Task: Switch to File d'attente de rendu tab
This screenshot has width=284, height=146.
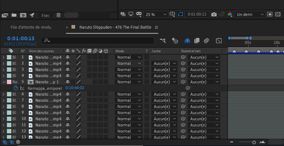Action: point(31,27)
